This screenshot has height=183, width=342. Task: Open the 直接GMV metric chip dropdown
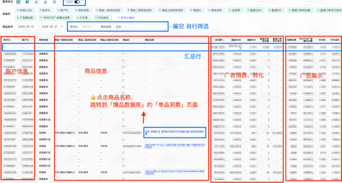(255, 10)
